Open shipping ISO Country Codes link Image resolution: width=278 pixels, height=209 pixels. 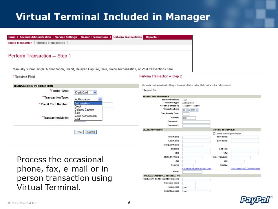pos(245,168)
